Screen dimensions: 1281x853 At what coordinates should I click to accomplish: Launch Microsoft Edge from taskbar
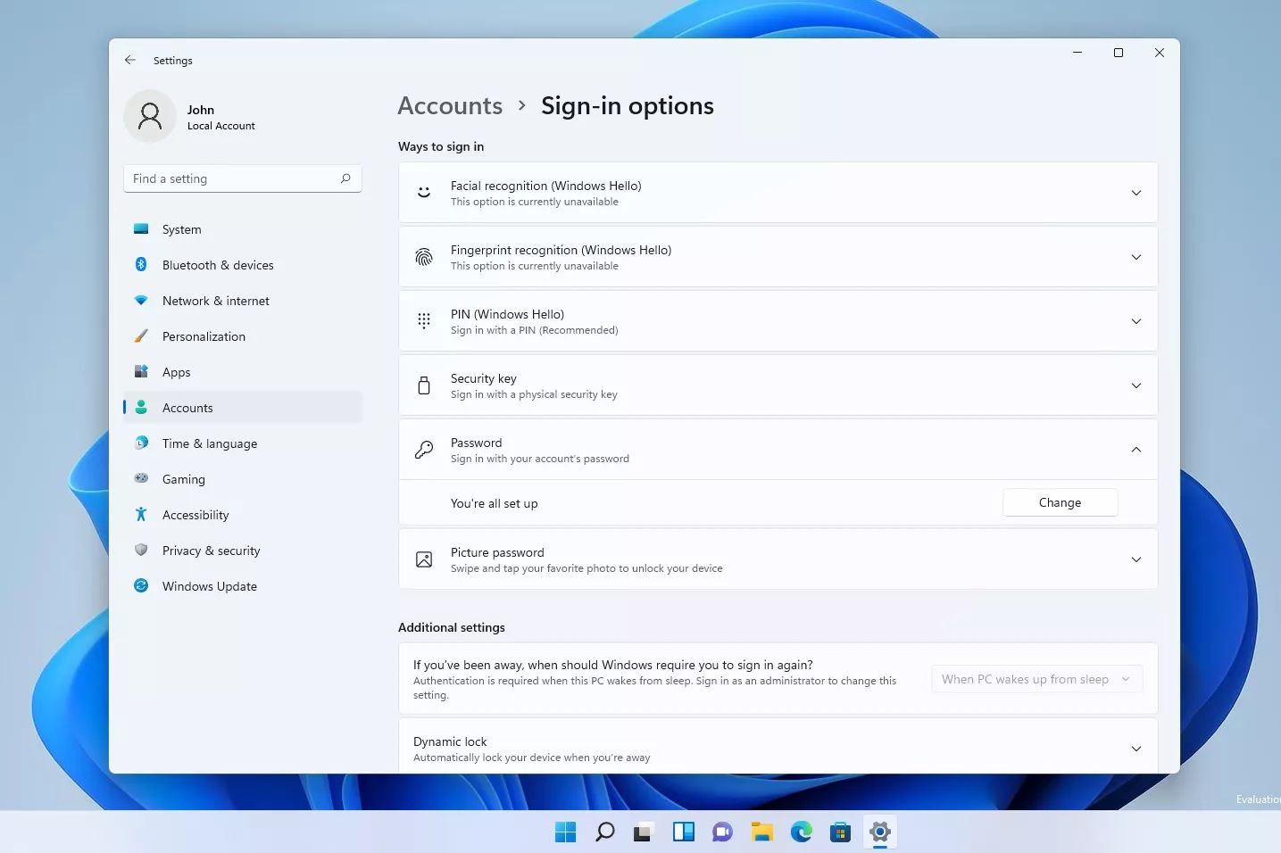click(x=802, y=832)
